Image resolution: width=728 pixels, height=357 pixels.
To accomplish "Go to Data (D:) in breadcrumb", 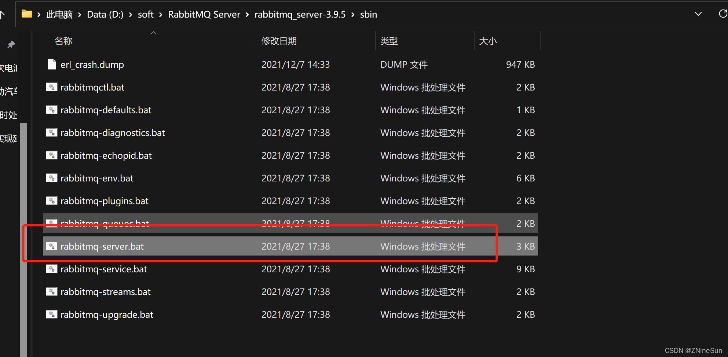I will pos(105,14).
